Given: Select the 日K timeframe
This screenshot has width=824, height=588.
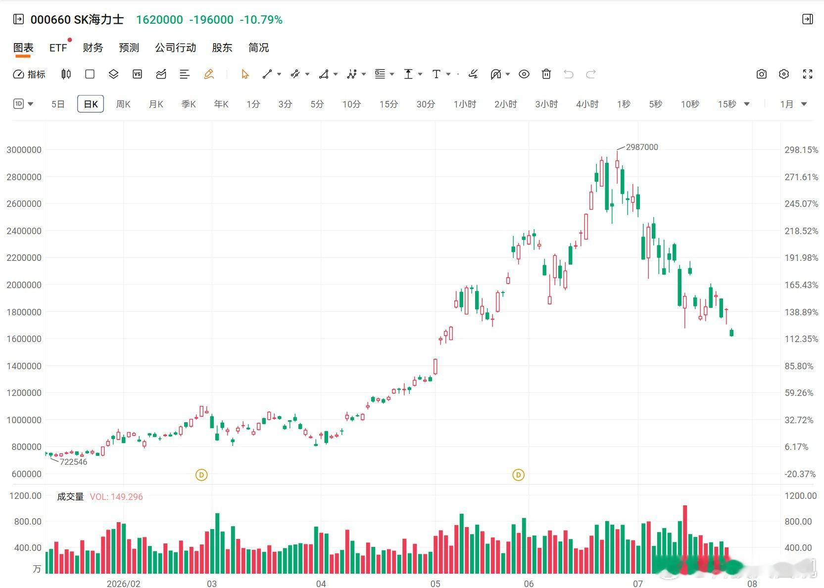Looking at the screenshot, I should pyautogui.click(x=91, y=104).
